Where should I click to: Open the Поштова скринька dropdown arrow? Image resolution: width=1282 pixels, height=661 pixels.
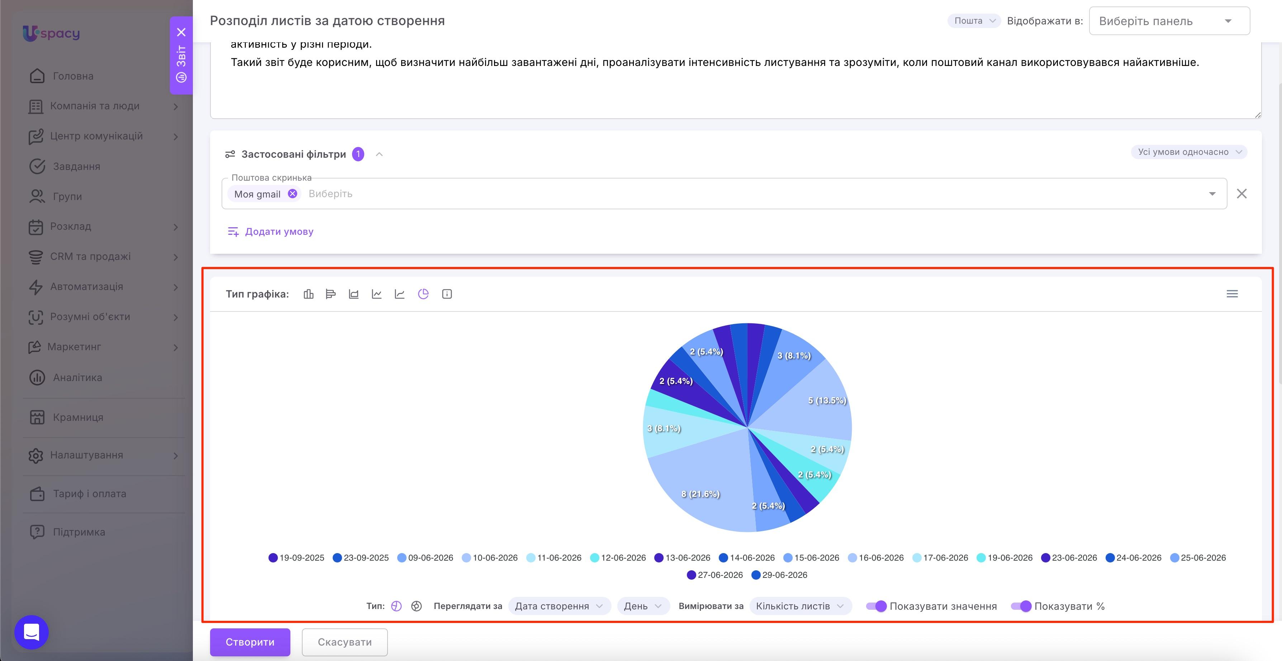1212,194
